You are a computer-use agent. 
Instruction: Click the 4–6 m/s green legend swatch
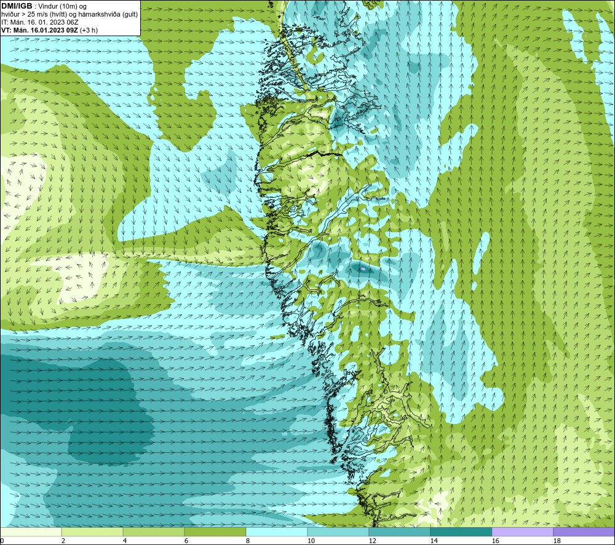point(154,531)
